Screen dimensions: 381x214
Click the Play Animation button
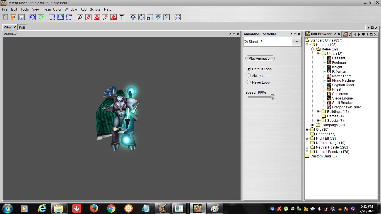click(260, 58)
